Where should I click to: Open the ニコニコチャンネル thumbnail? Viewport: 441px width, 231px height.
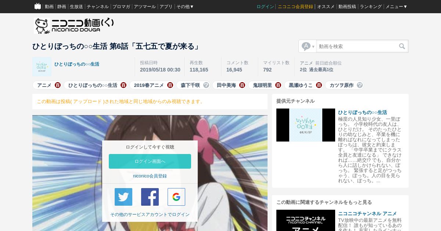coord(306,220)
